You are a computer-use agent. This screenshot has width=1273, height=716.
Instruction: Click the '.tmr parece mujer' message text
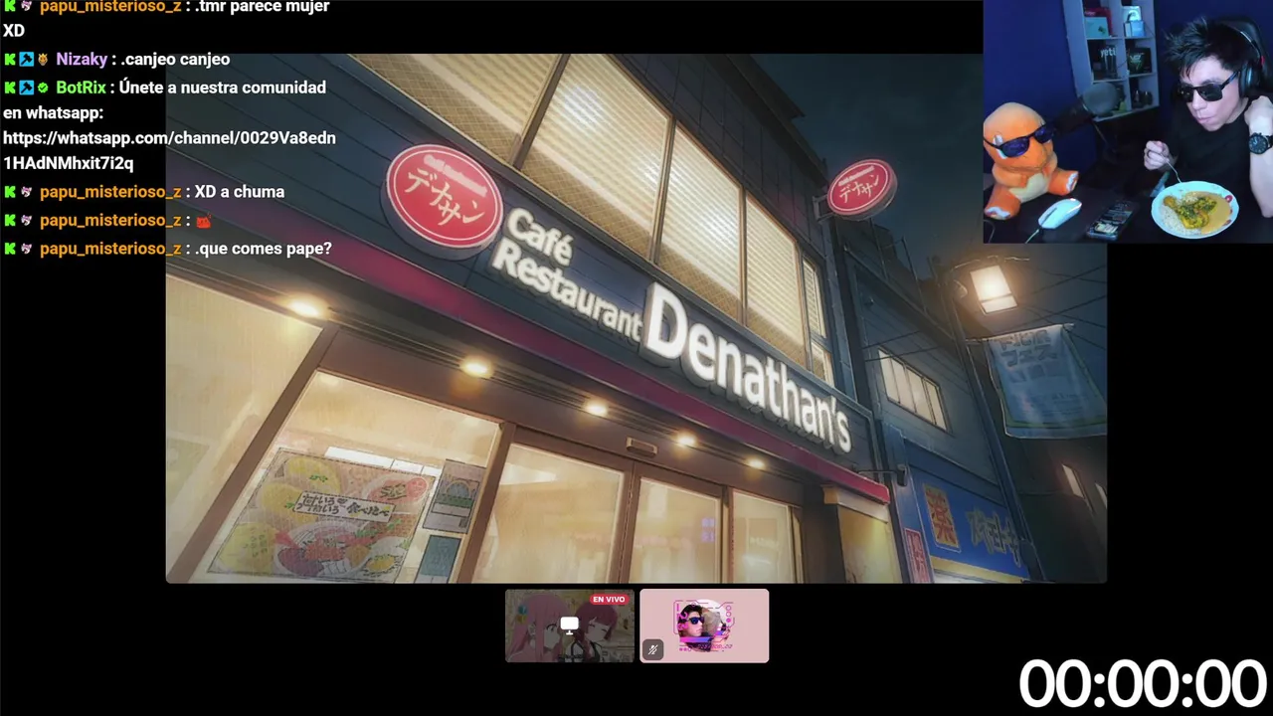point(262,7)
